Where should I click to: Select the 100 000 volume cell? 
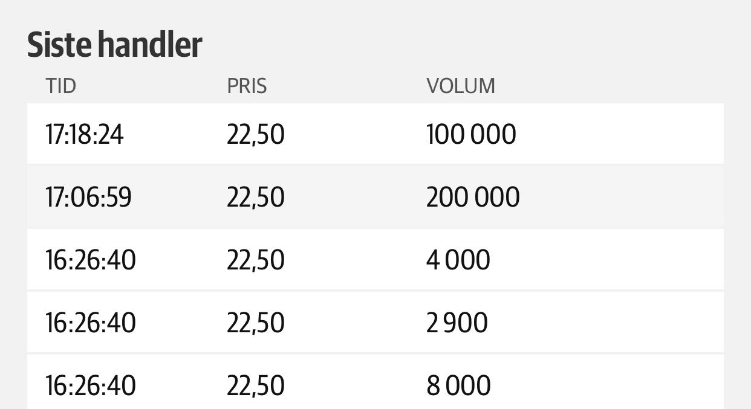pos(471,134)
